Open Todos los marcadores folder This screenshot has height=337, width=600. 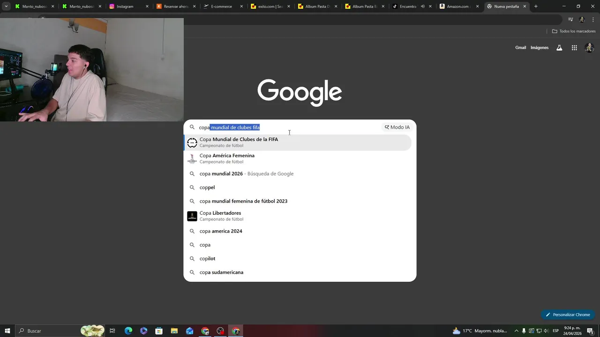pyautogui.click(x=574, y=31)
